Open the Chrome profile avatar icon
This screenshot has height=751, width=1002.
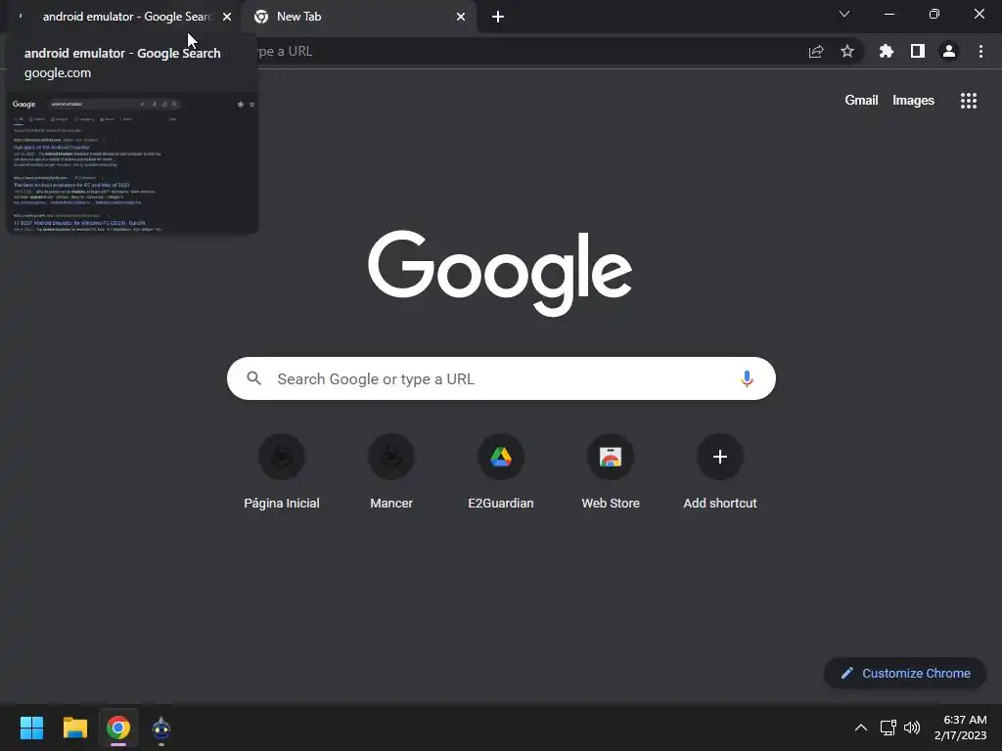[949, 51]
